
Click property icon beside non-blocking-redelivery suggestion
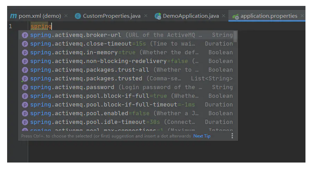[25, 61]
